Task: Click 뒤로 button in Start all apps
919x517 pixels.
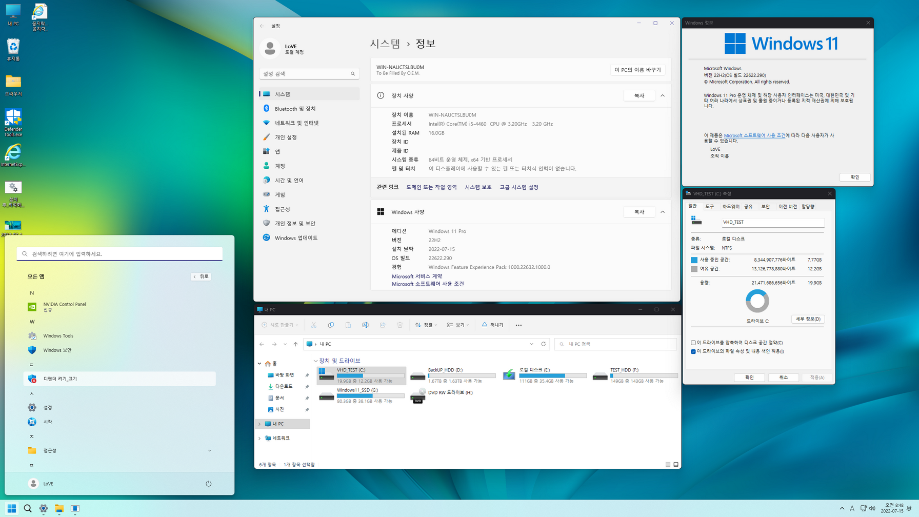Action: click(201, 276)
